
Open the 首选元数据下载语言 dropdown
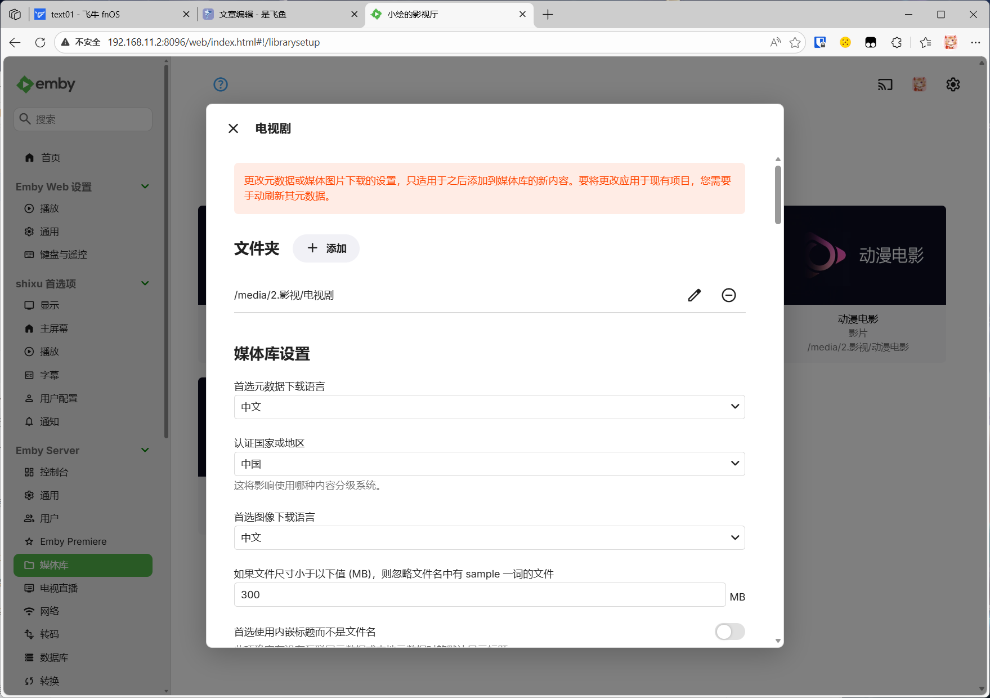[489, 407]
